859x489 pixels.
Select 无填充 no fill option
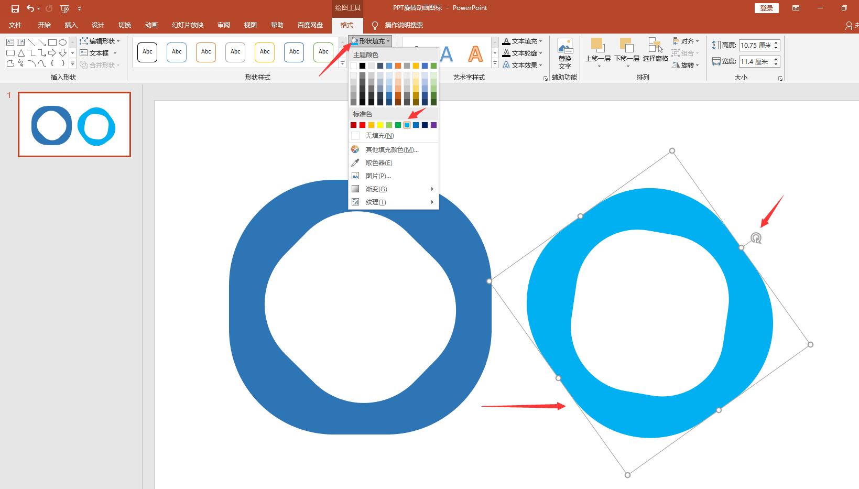tap(379, 136)
